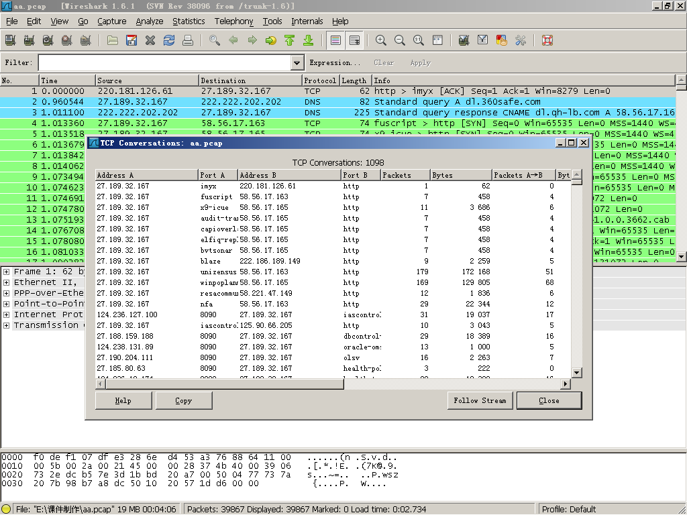Restart the live capture icon
Screen dimensions: 687x515
86,41
